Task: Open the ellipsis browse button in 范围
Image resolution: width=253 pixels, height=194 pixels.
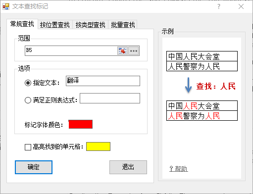Action: (x=134, y=51)
